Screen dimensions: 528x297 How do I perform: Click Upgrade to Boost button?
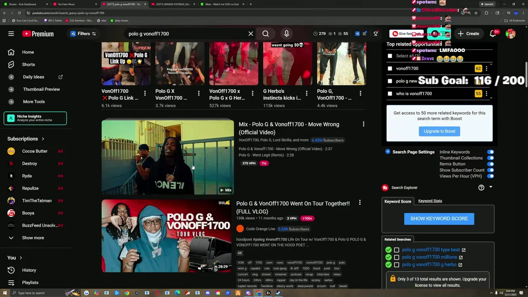pyautogui.click(x=439, y=131)
